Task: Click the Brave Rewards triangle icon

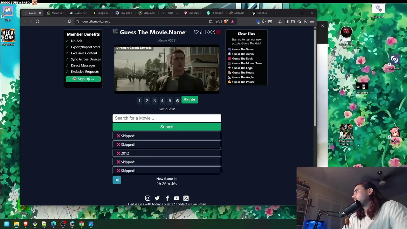Action: 232,21
